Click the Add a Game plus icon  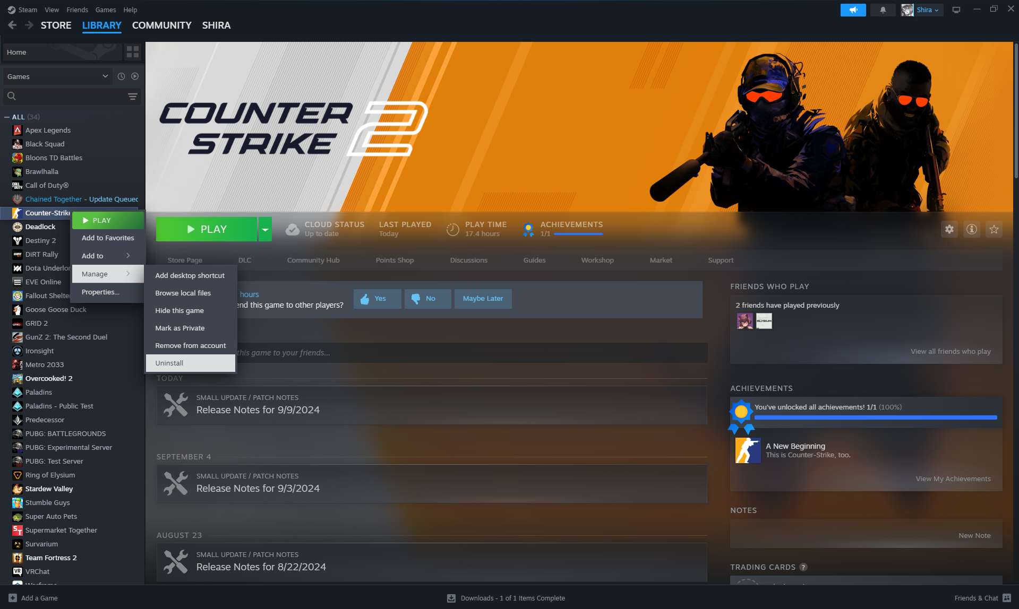coord(13,598)
